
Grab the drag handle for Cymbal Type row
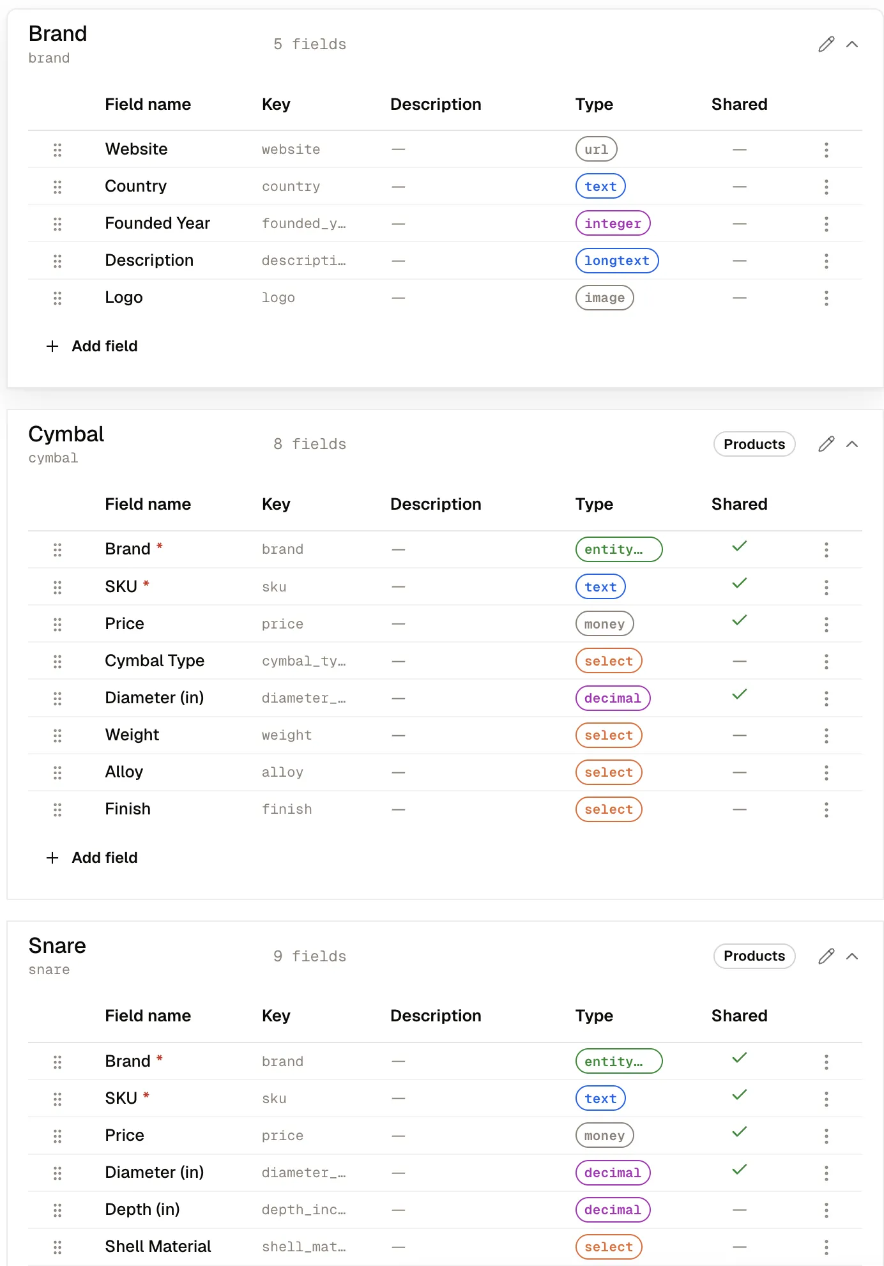57,661
